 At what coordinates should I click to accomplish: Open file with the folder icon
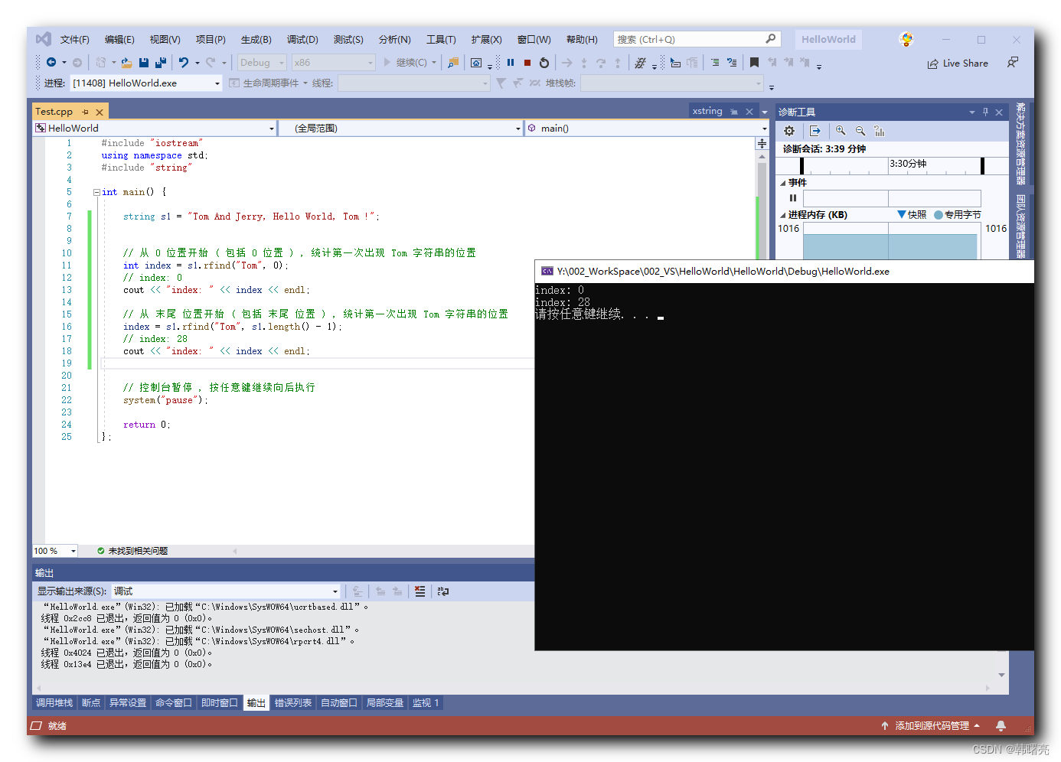[x=126, y=63]
